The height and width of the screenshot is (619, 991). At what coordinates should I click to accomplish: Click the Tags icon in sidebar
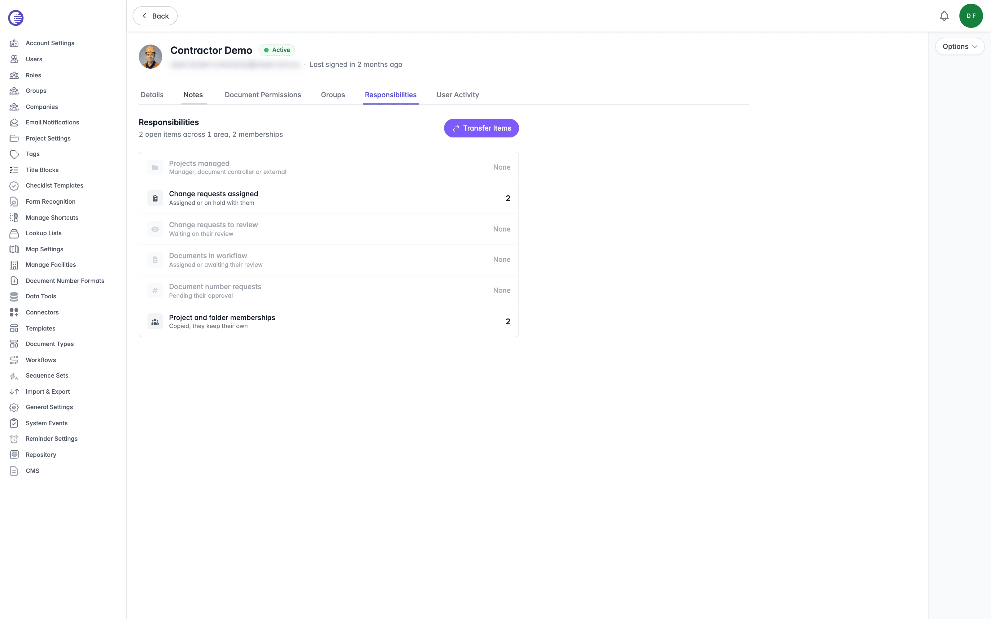coord(14,154)
